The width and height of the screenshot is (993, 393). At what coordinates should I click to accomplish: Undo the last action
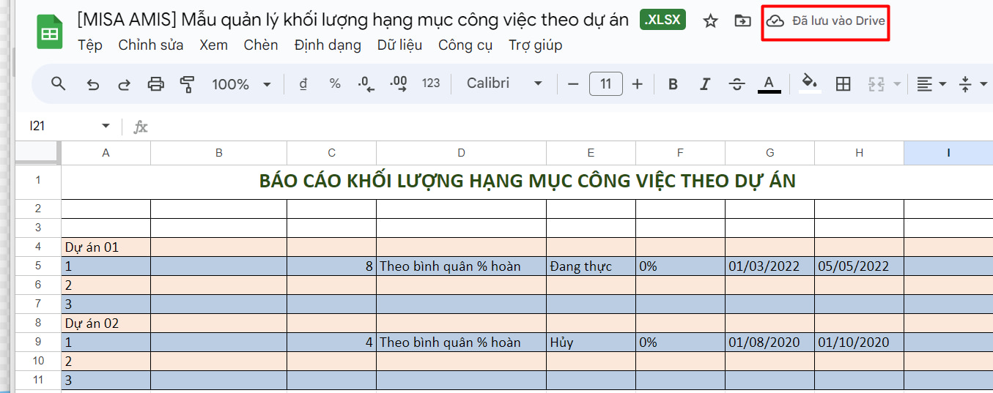click(x=92, y=84)
